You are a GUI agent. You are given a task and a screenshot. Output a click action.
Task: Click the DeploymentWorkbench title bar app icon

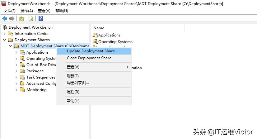tap(4, 3)
